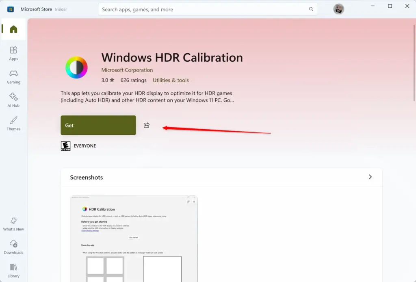Expand Screenshots section with chevron
The width and height of the screenshot is (416, 282).
370,177
